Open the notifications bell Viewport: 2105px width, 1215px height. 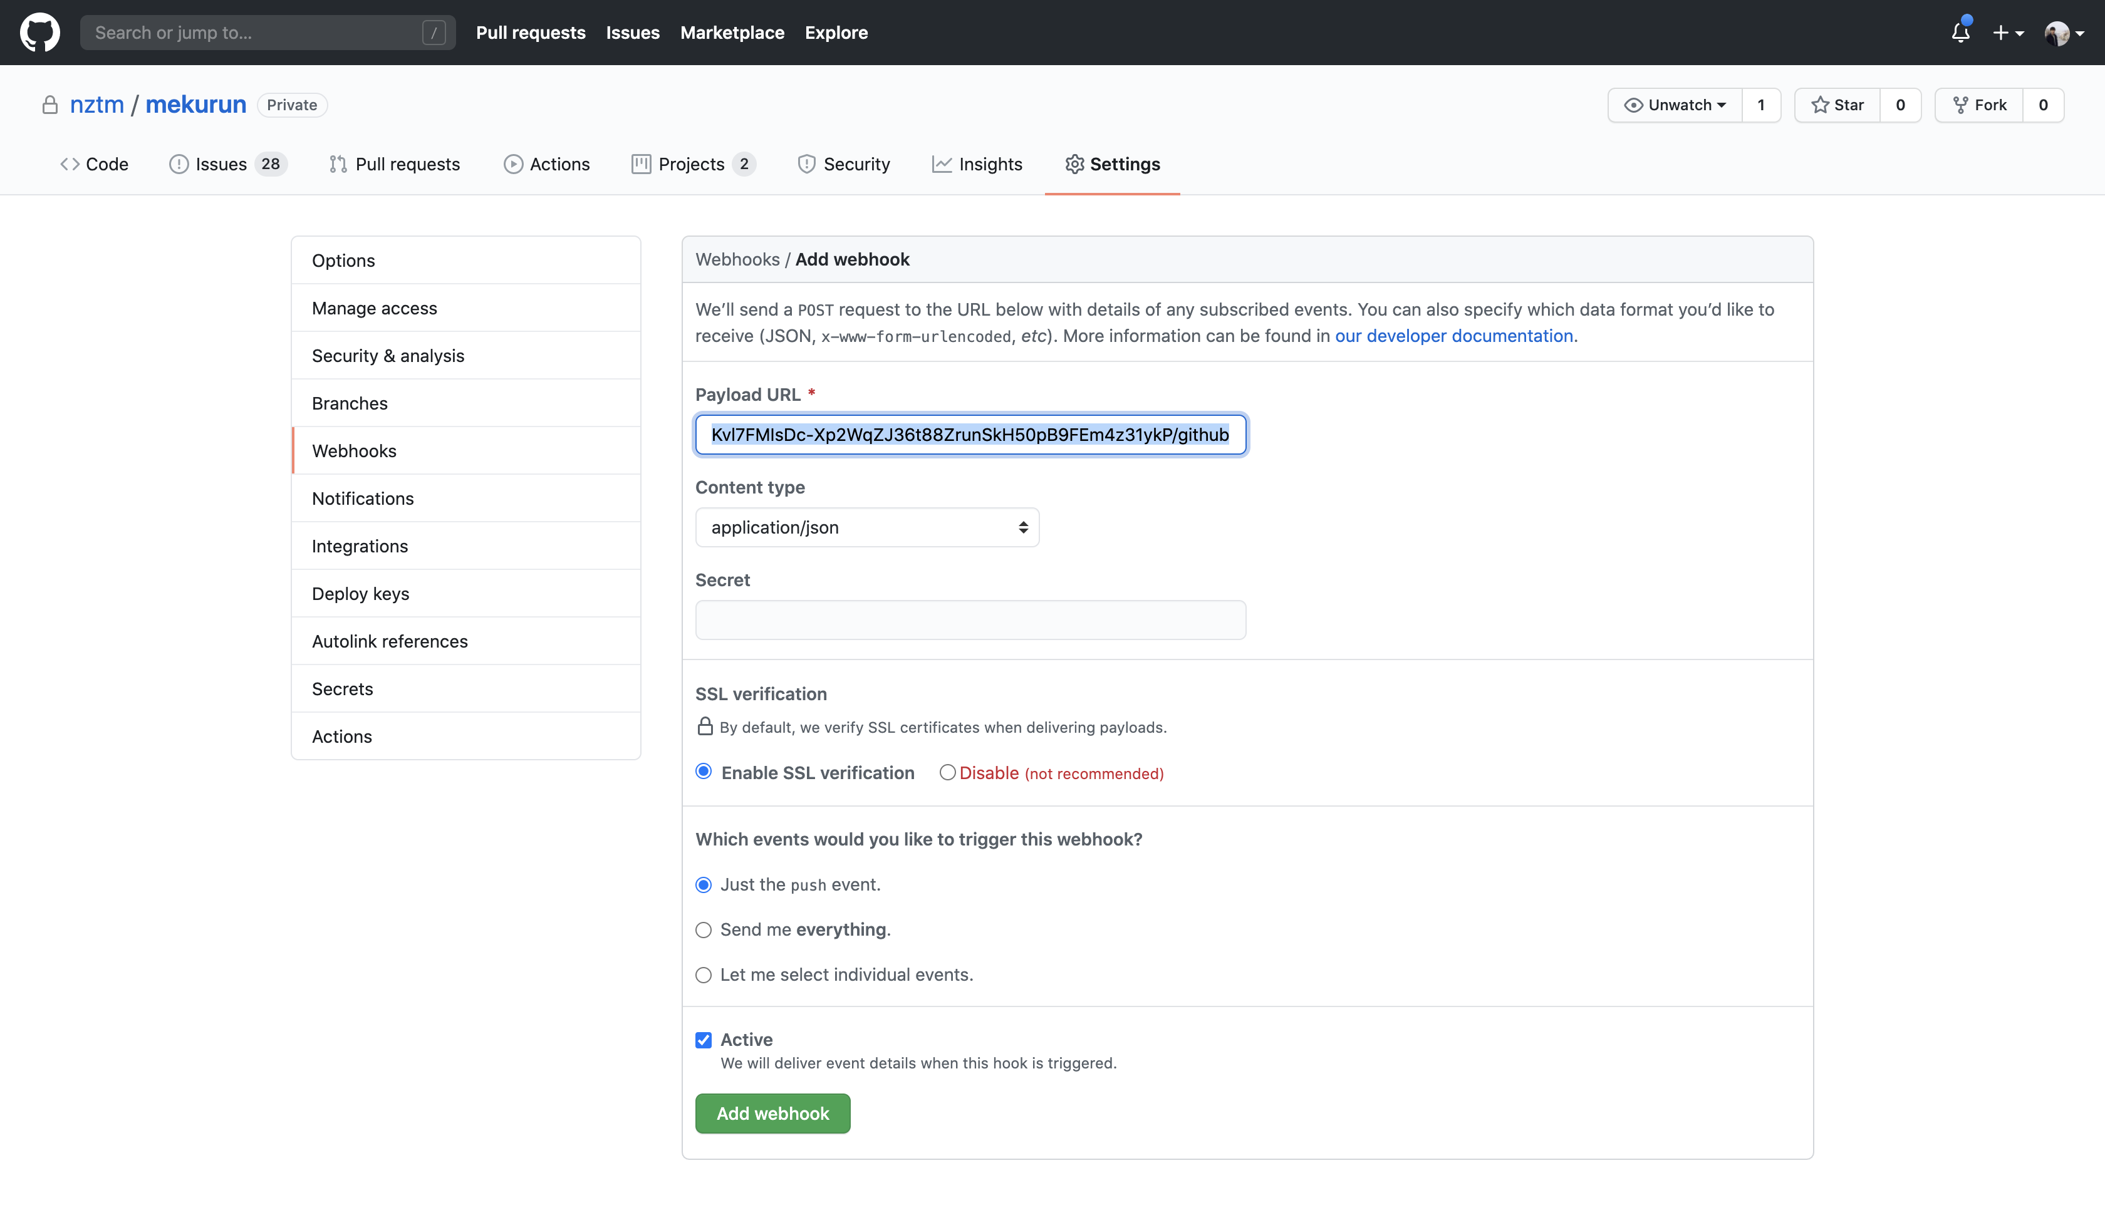pyautogui.click(x=1960, y=33)
